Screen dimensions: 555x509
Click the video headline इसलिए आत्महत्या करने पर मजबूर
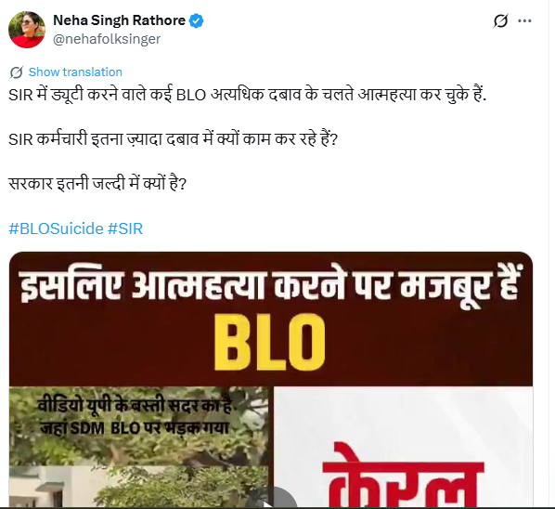click(271, 287)
